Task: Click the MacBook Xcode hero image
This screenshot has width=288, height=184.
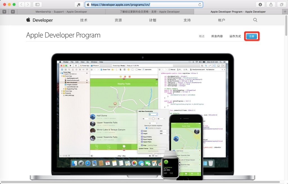Action: pyautogui.click(x=143, y=117)
